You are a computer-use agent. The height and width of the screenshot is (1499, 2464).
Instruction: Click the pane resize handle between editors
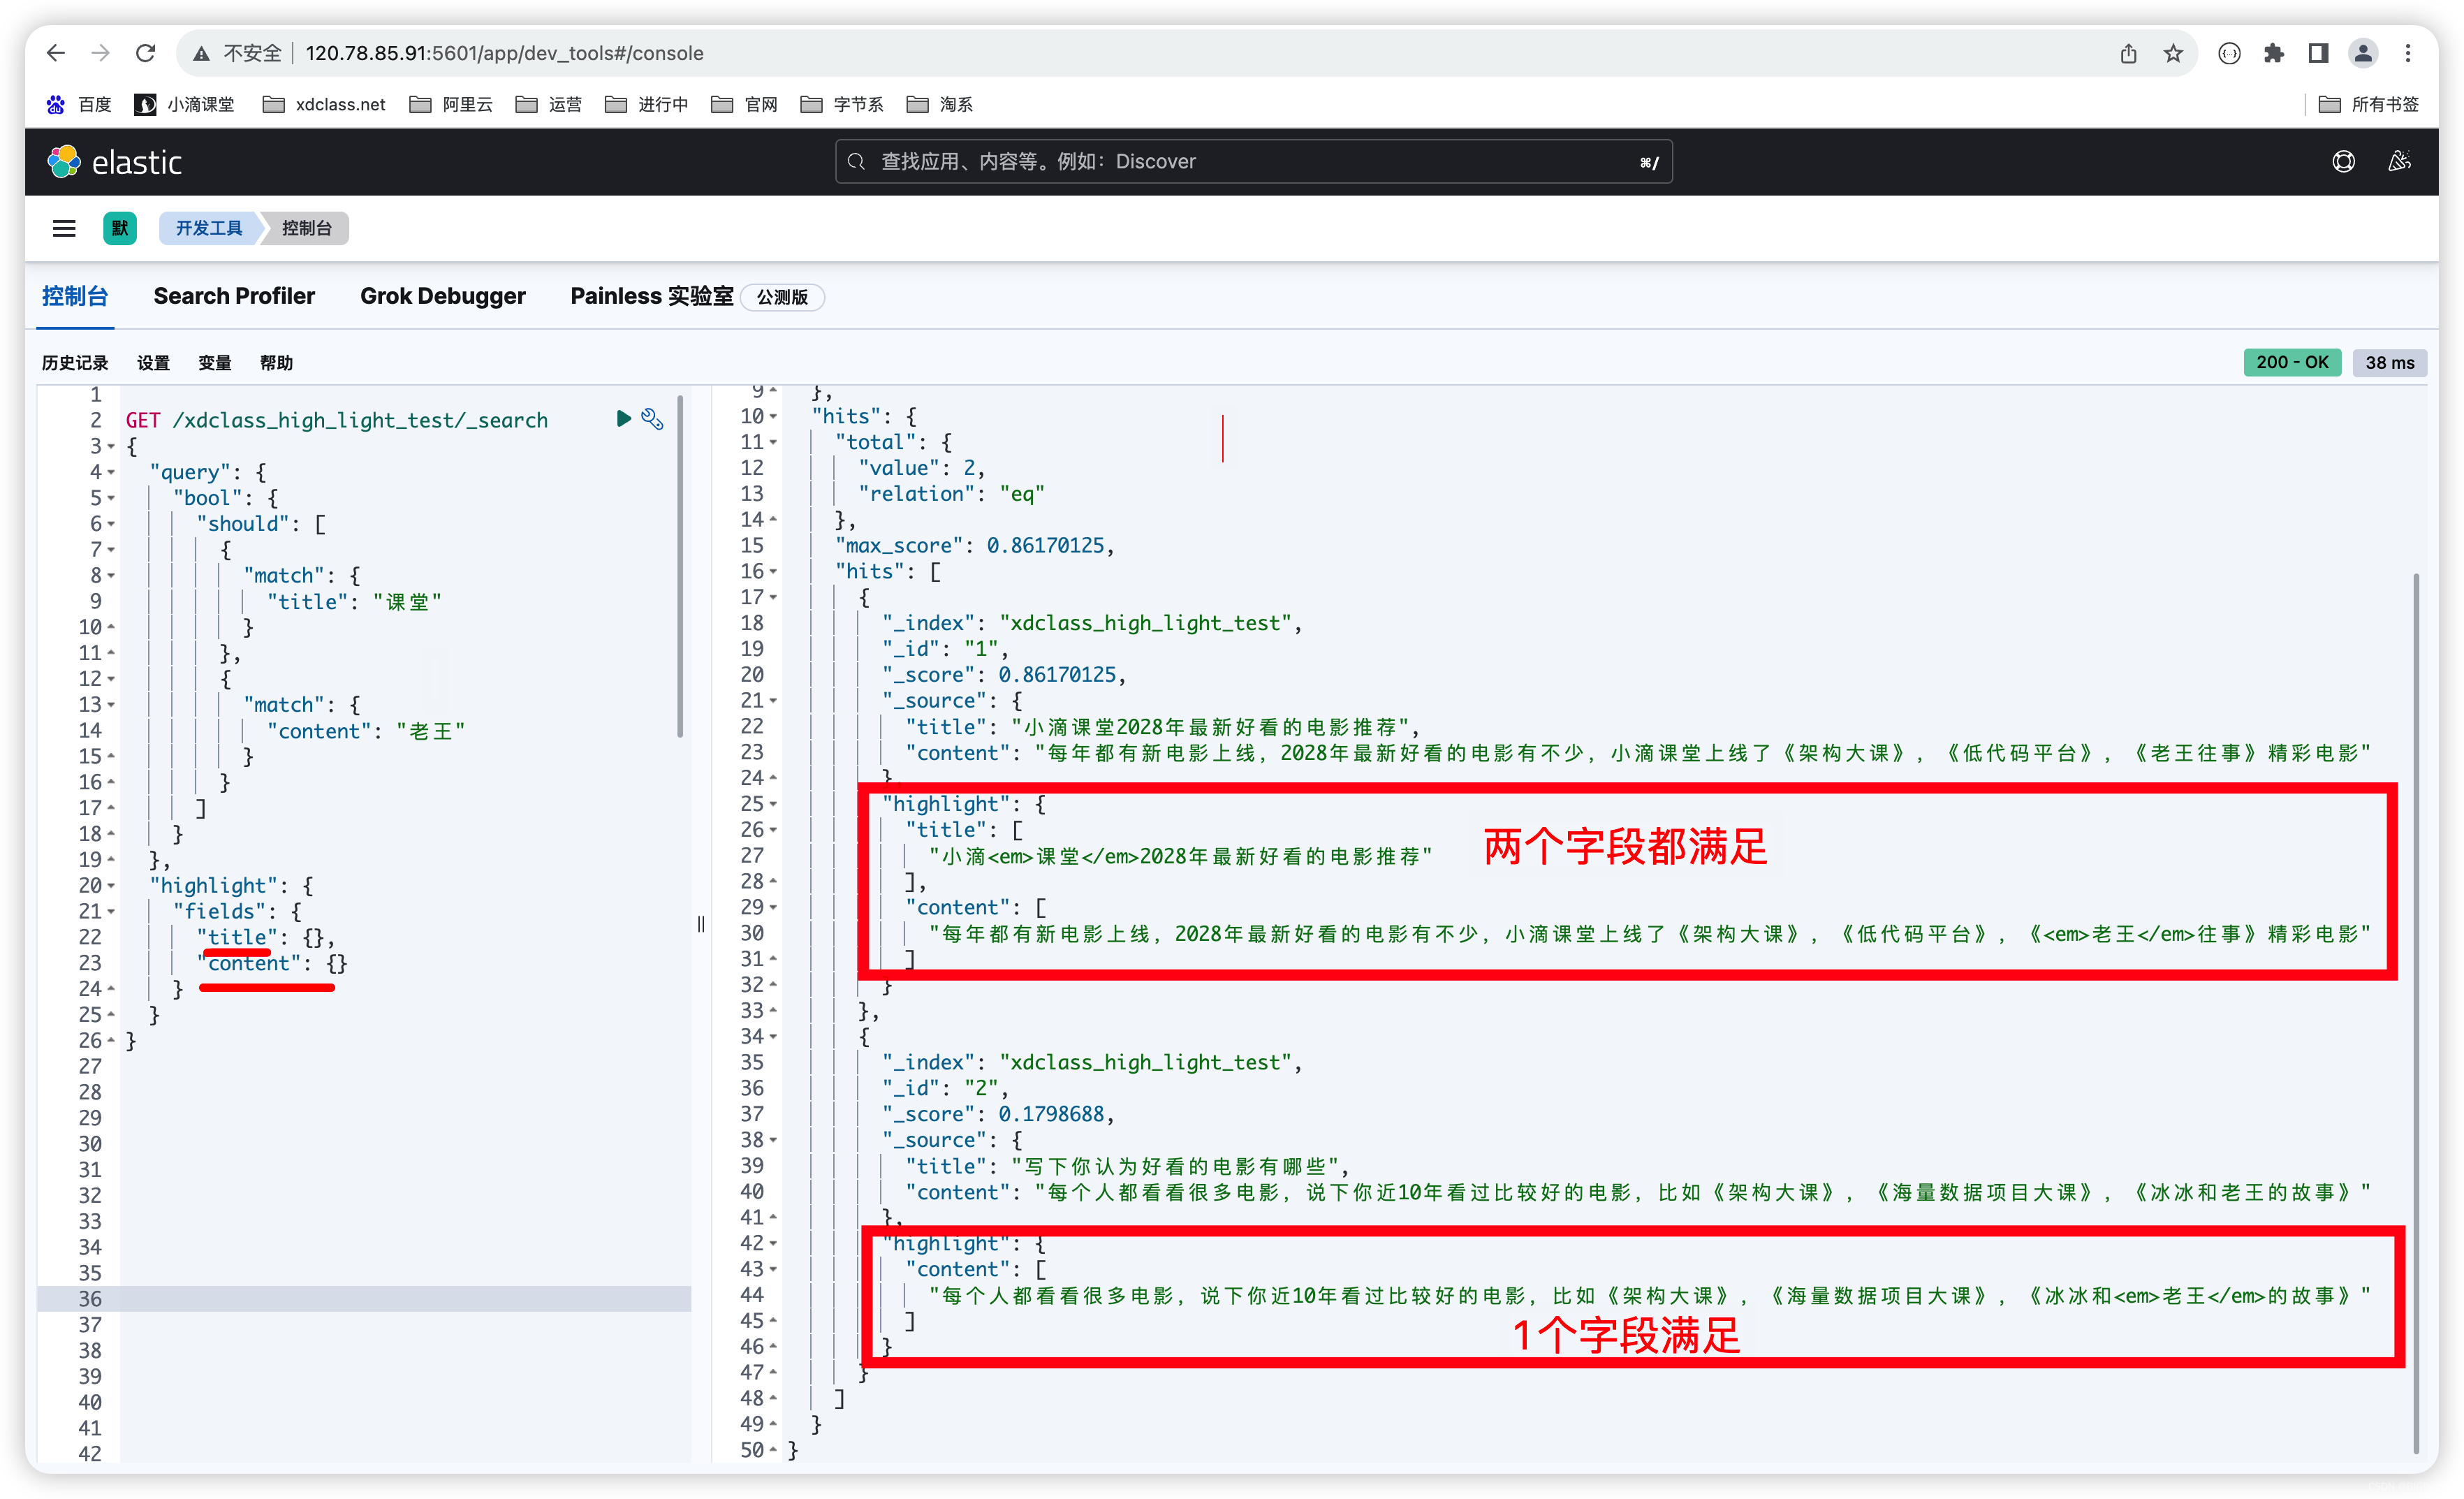pyautogui.click(x=701, y=924)
